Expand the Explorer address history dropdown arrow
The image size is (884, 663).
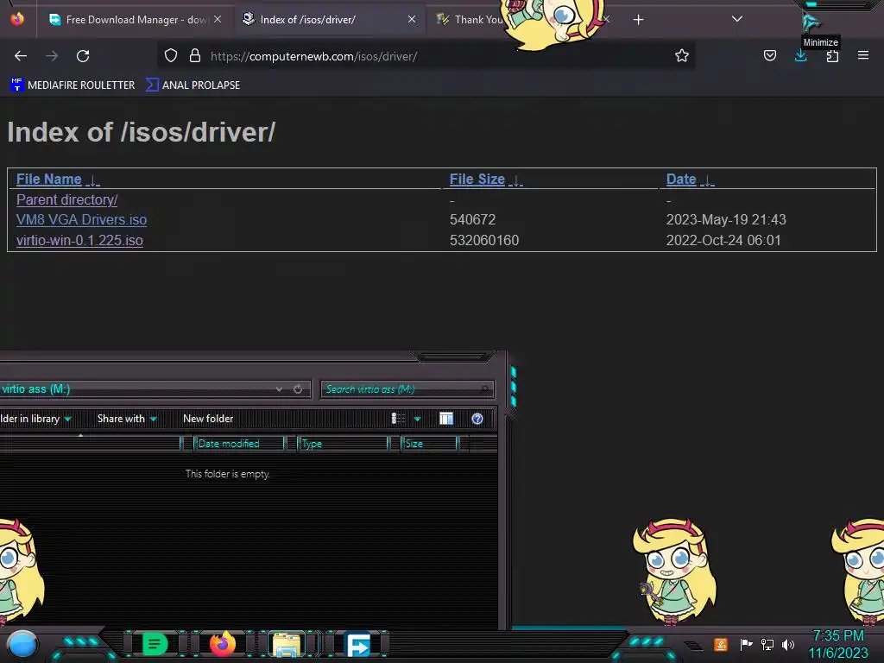pos(279,389)
